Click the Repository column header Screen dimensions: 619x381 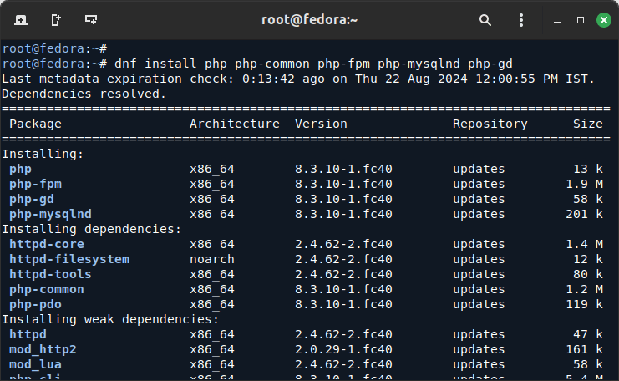click(490, 124)
